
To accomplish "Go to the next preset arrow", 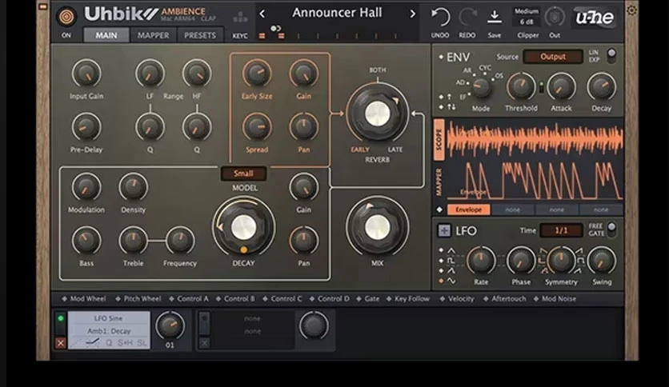I will coord(412,14).
